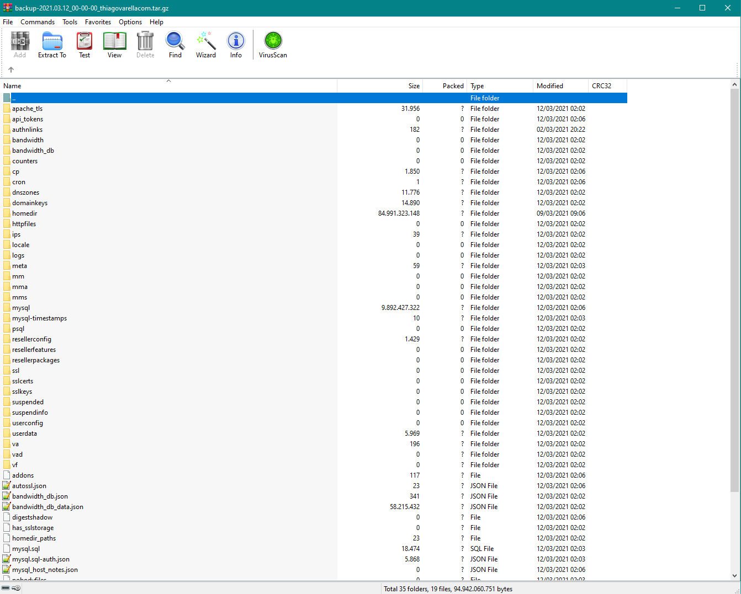Click mysql size value 9.892.427.322
The height and width of the screenshot is (594, 741).
[x=400, y=308]
